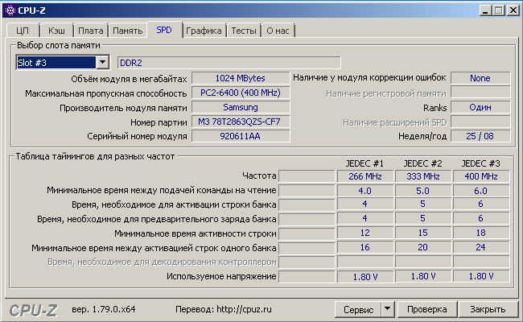Click the CPU-Z title bar icon
The width and height of the screenshot is (523, 322).
(x=10, y=10)
